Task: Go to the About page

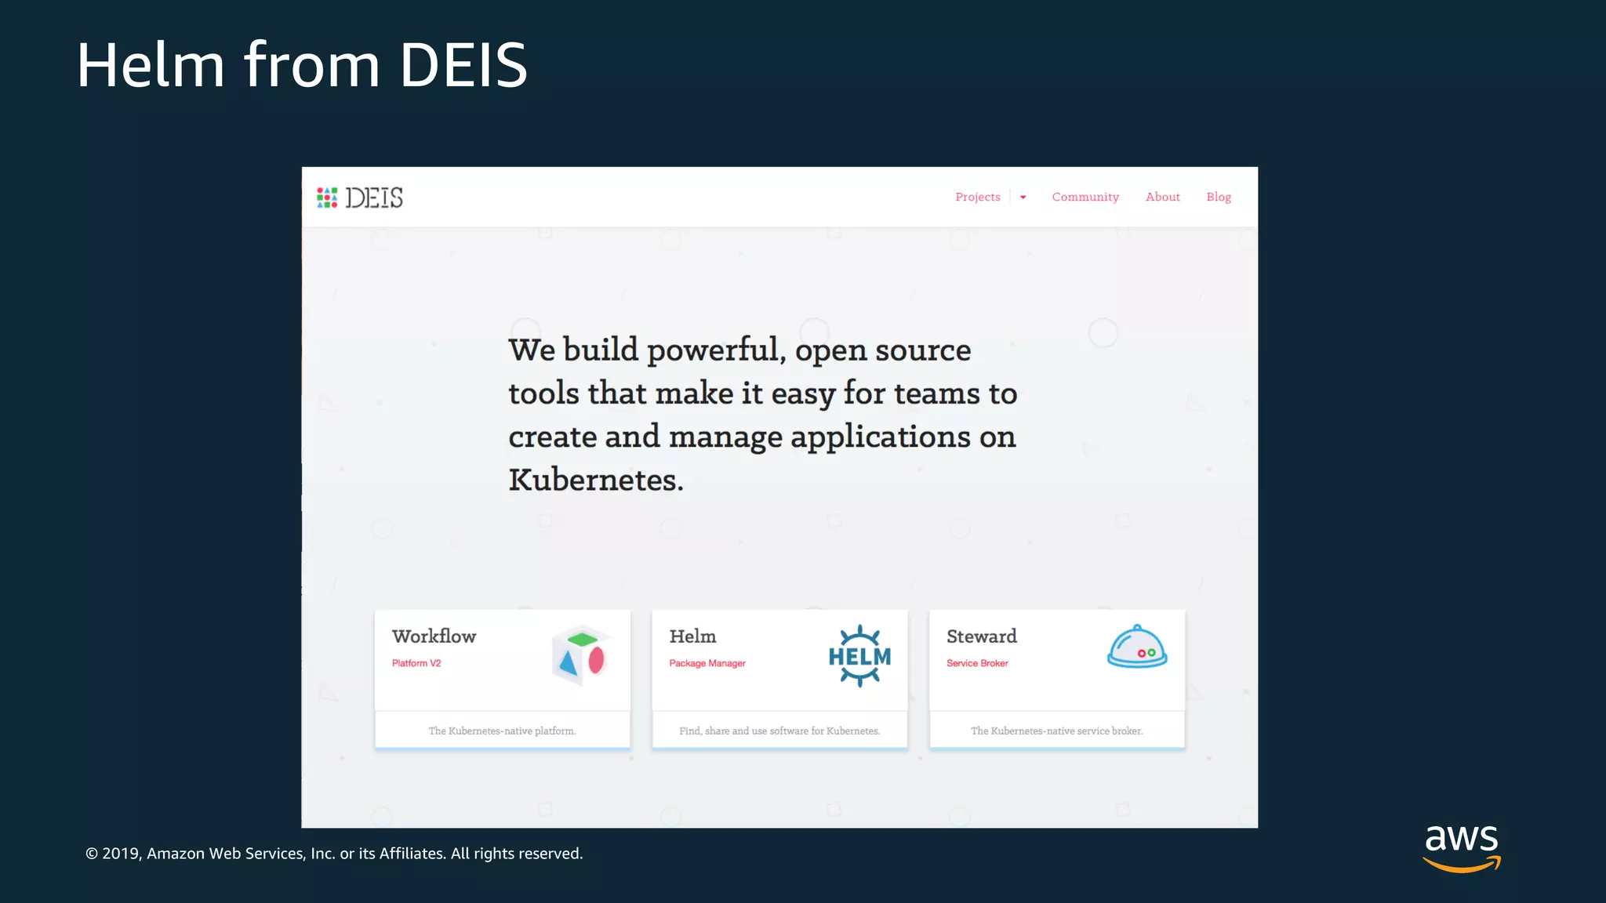Action: (1162, 197)
